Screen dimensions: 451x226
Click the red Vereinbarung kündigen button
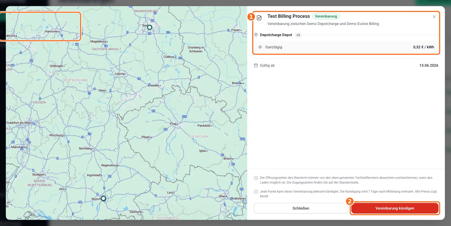pos(395,208)
